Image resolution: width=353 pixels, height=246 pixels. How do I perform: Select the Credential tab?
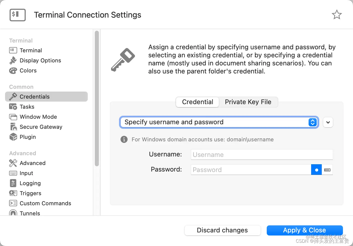point(197,102)
